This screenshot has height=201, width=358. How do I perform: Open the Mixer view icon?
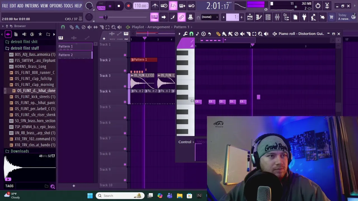(x=277, y=17)
